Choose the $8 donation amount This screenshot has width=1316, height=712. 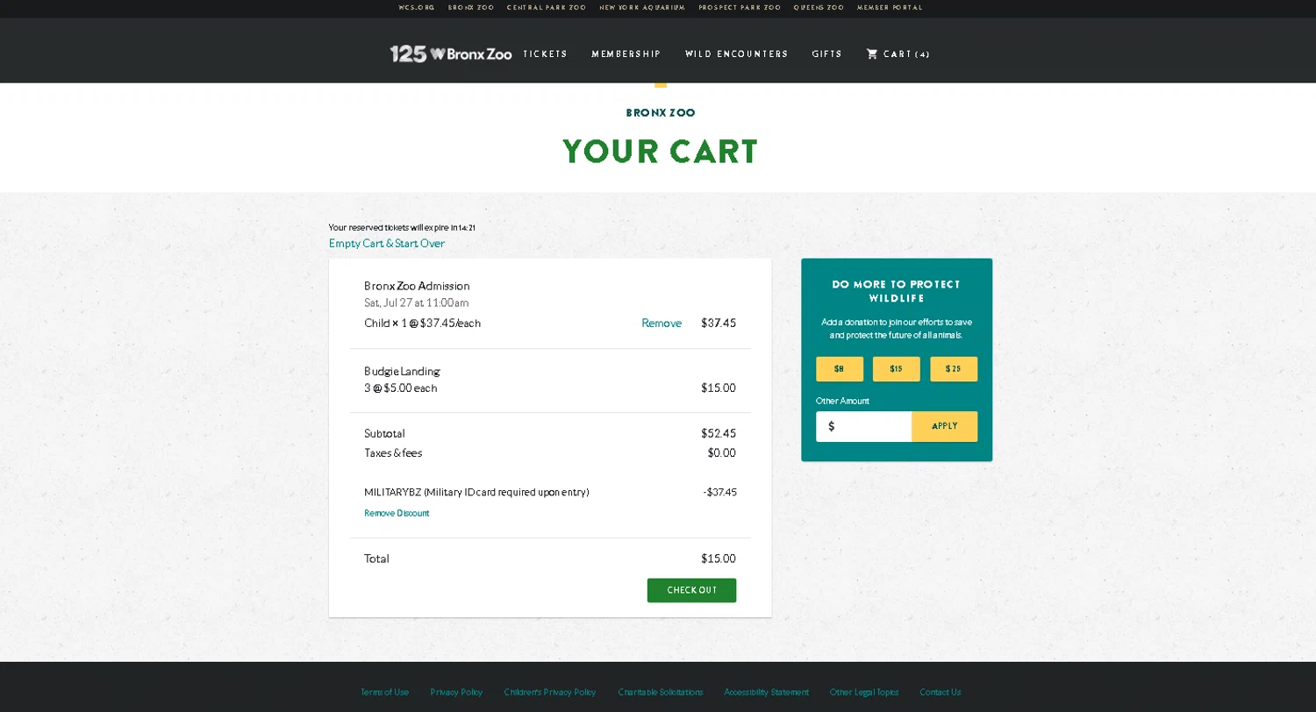[840, 369]
